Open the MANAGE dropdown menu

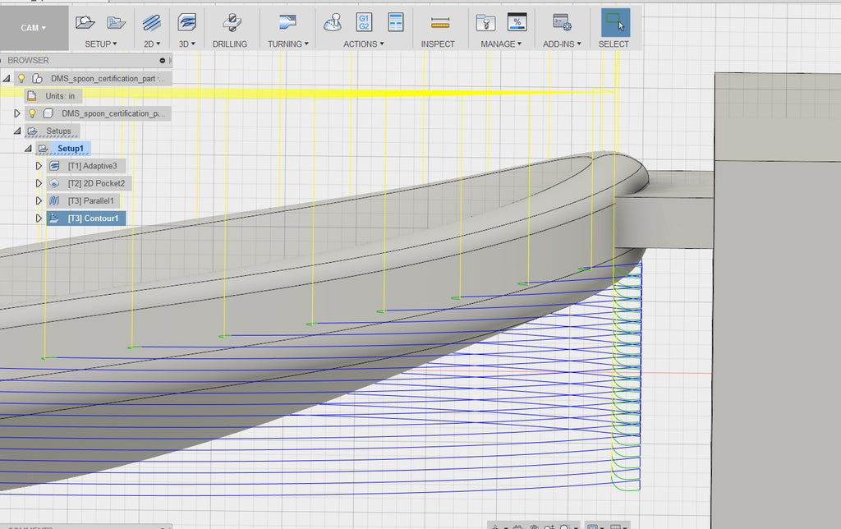pyautogui.click(x=501, y=44)
